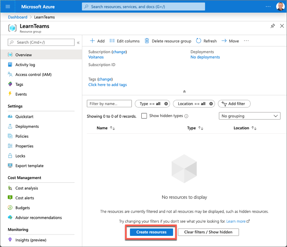287x247 pixels.
Task: Open the Location == all filter
Action: pyautogui.click(x=191, y=104)
